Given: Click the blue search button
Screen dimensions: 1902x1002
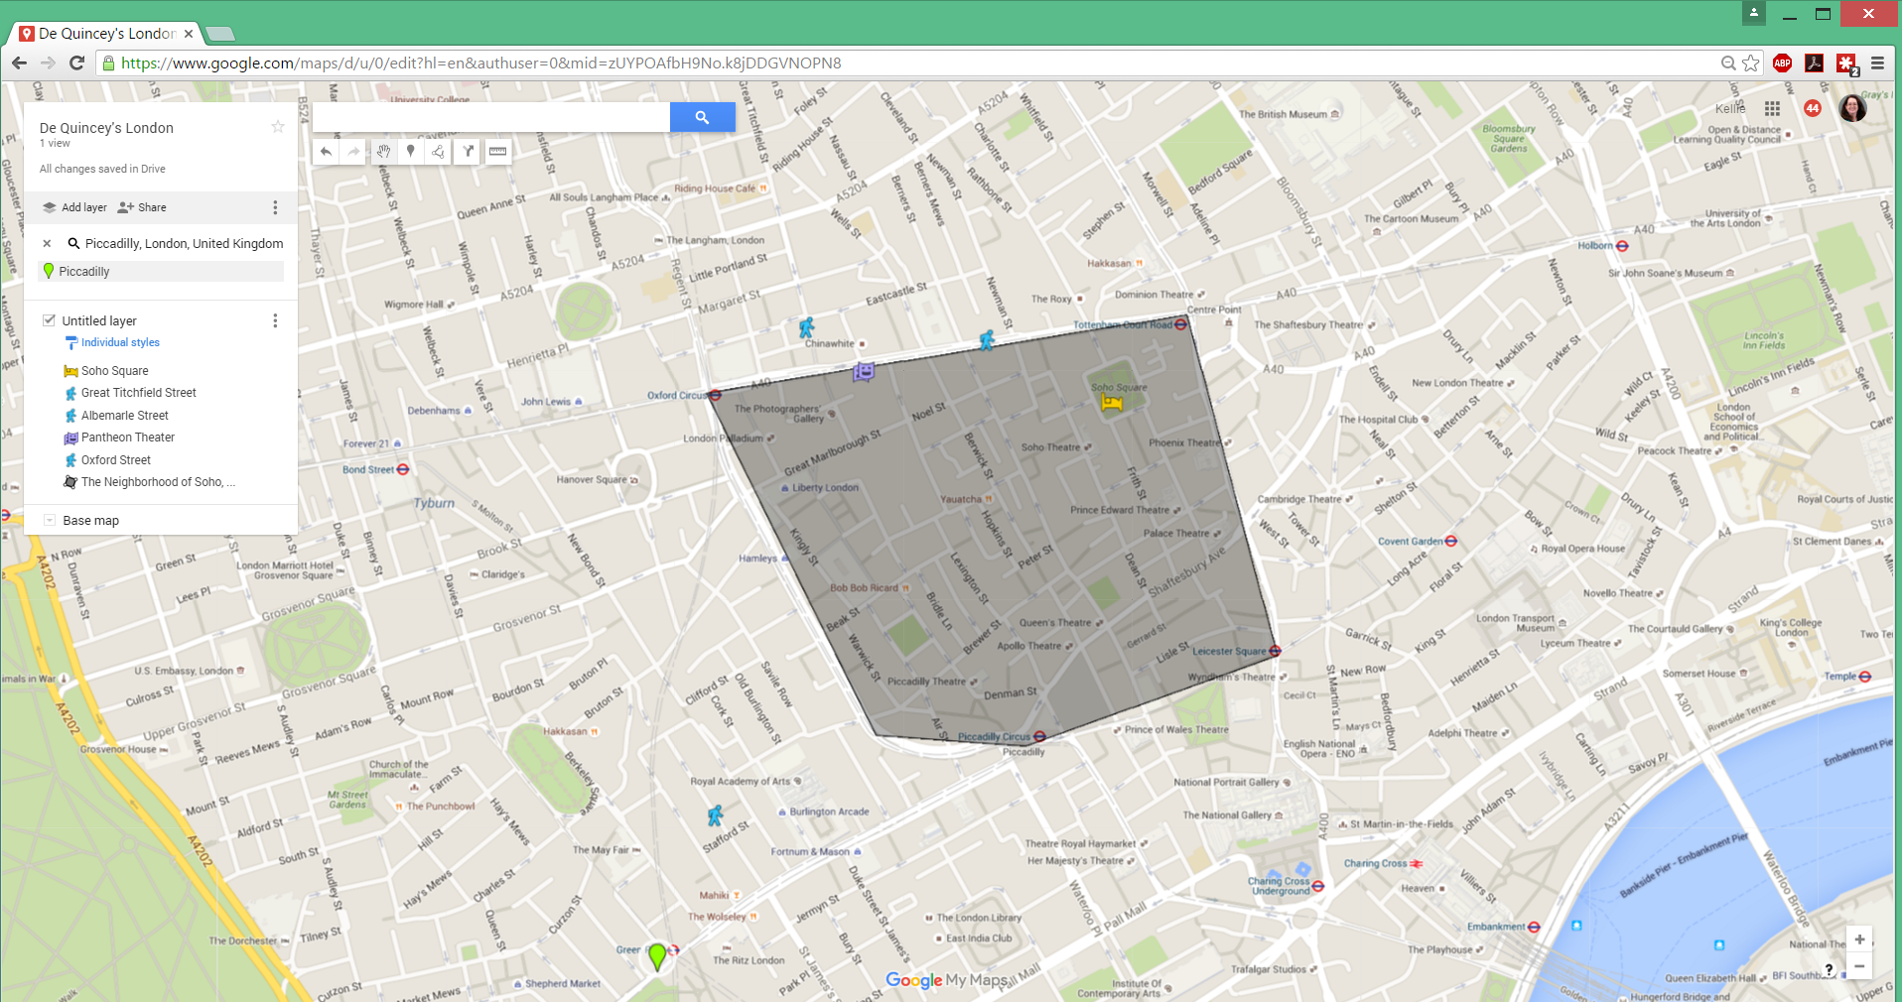Looking at the screenshot, I should (x=702, y=117).
